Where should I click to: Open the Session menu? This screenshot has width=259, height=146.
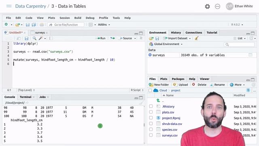tap(65, 18)
